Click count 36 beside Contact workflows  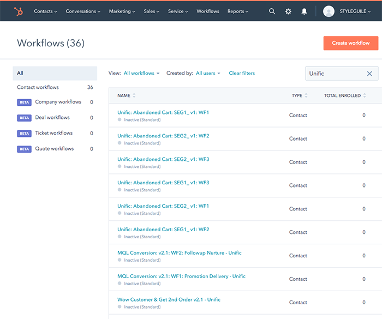click(x=90, y=87)
